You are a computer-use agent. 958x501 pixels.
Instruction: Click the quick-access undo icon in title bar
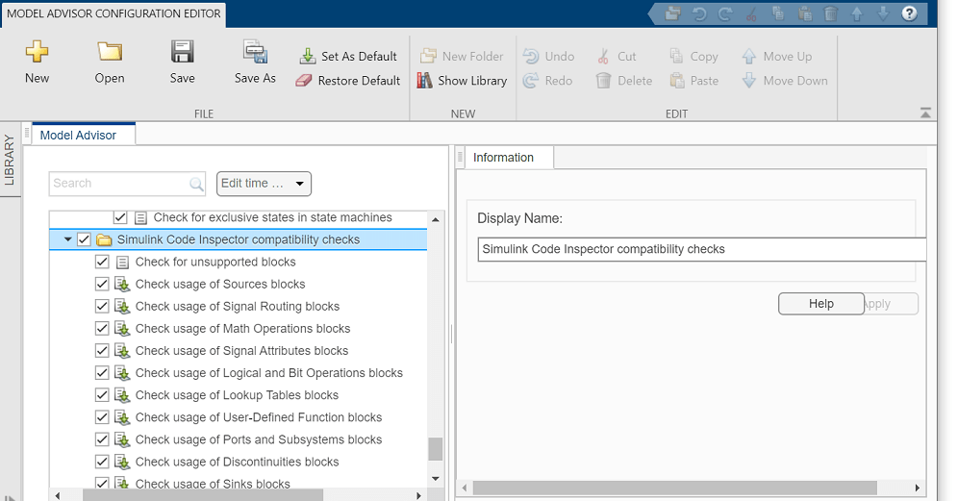tap(699, 13)
